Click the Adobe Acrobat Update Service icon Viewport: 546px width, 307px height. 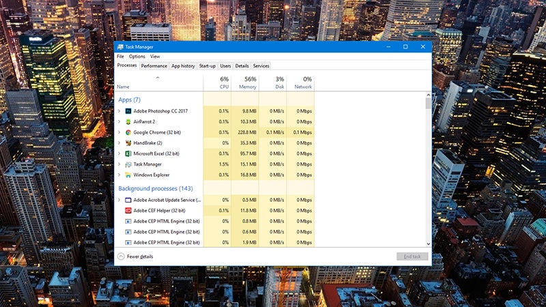[128, 200]
